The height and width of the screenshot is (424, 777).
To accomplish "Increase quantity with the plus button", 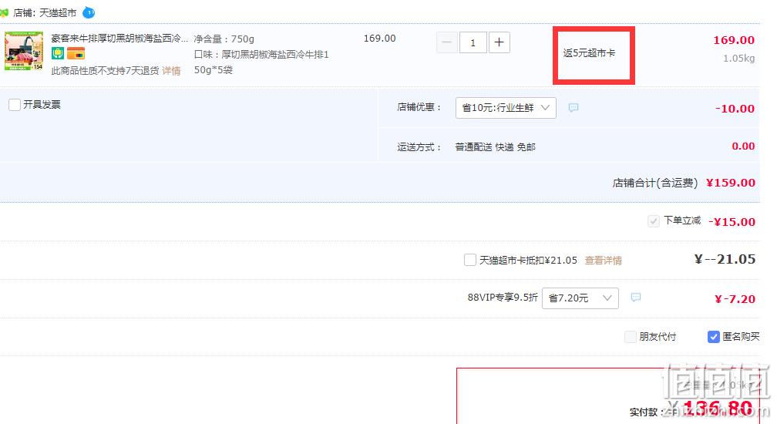I will (499, 42).
